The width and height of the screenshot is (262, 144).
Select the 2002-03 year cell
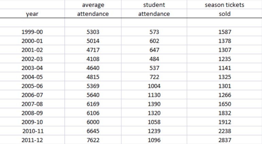(x=32, y=59)
